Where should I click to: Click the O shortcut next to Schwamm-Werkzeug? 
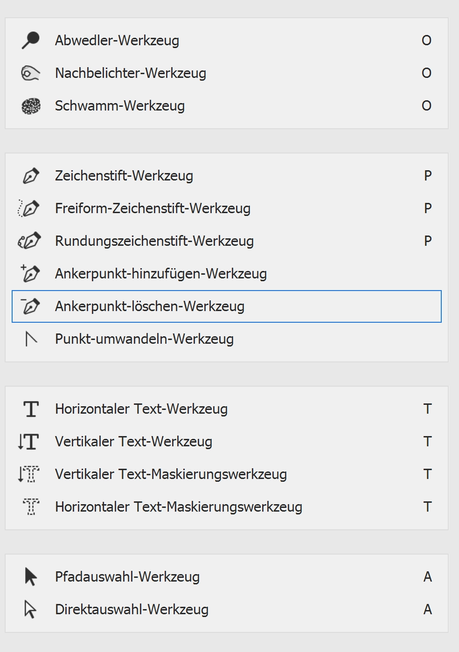point(426,106)
